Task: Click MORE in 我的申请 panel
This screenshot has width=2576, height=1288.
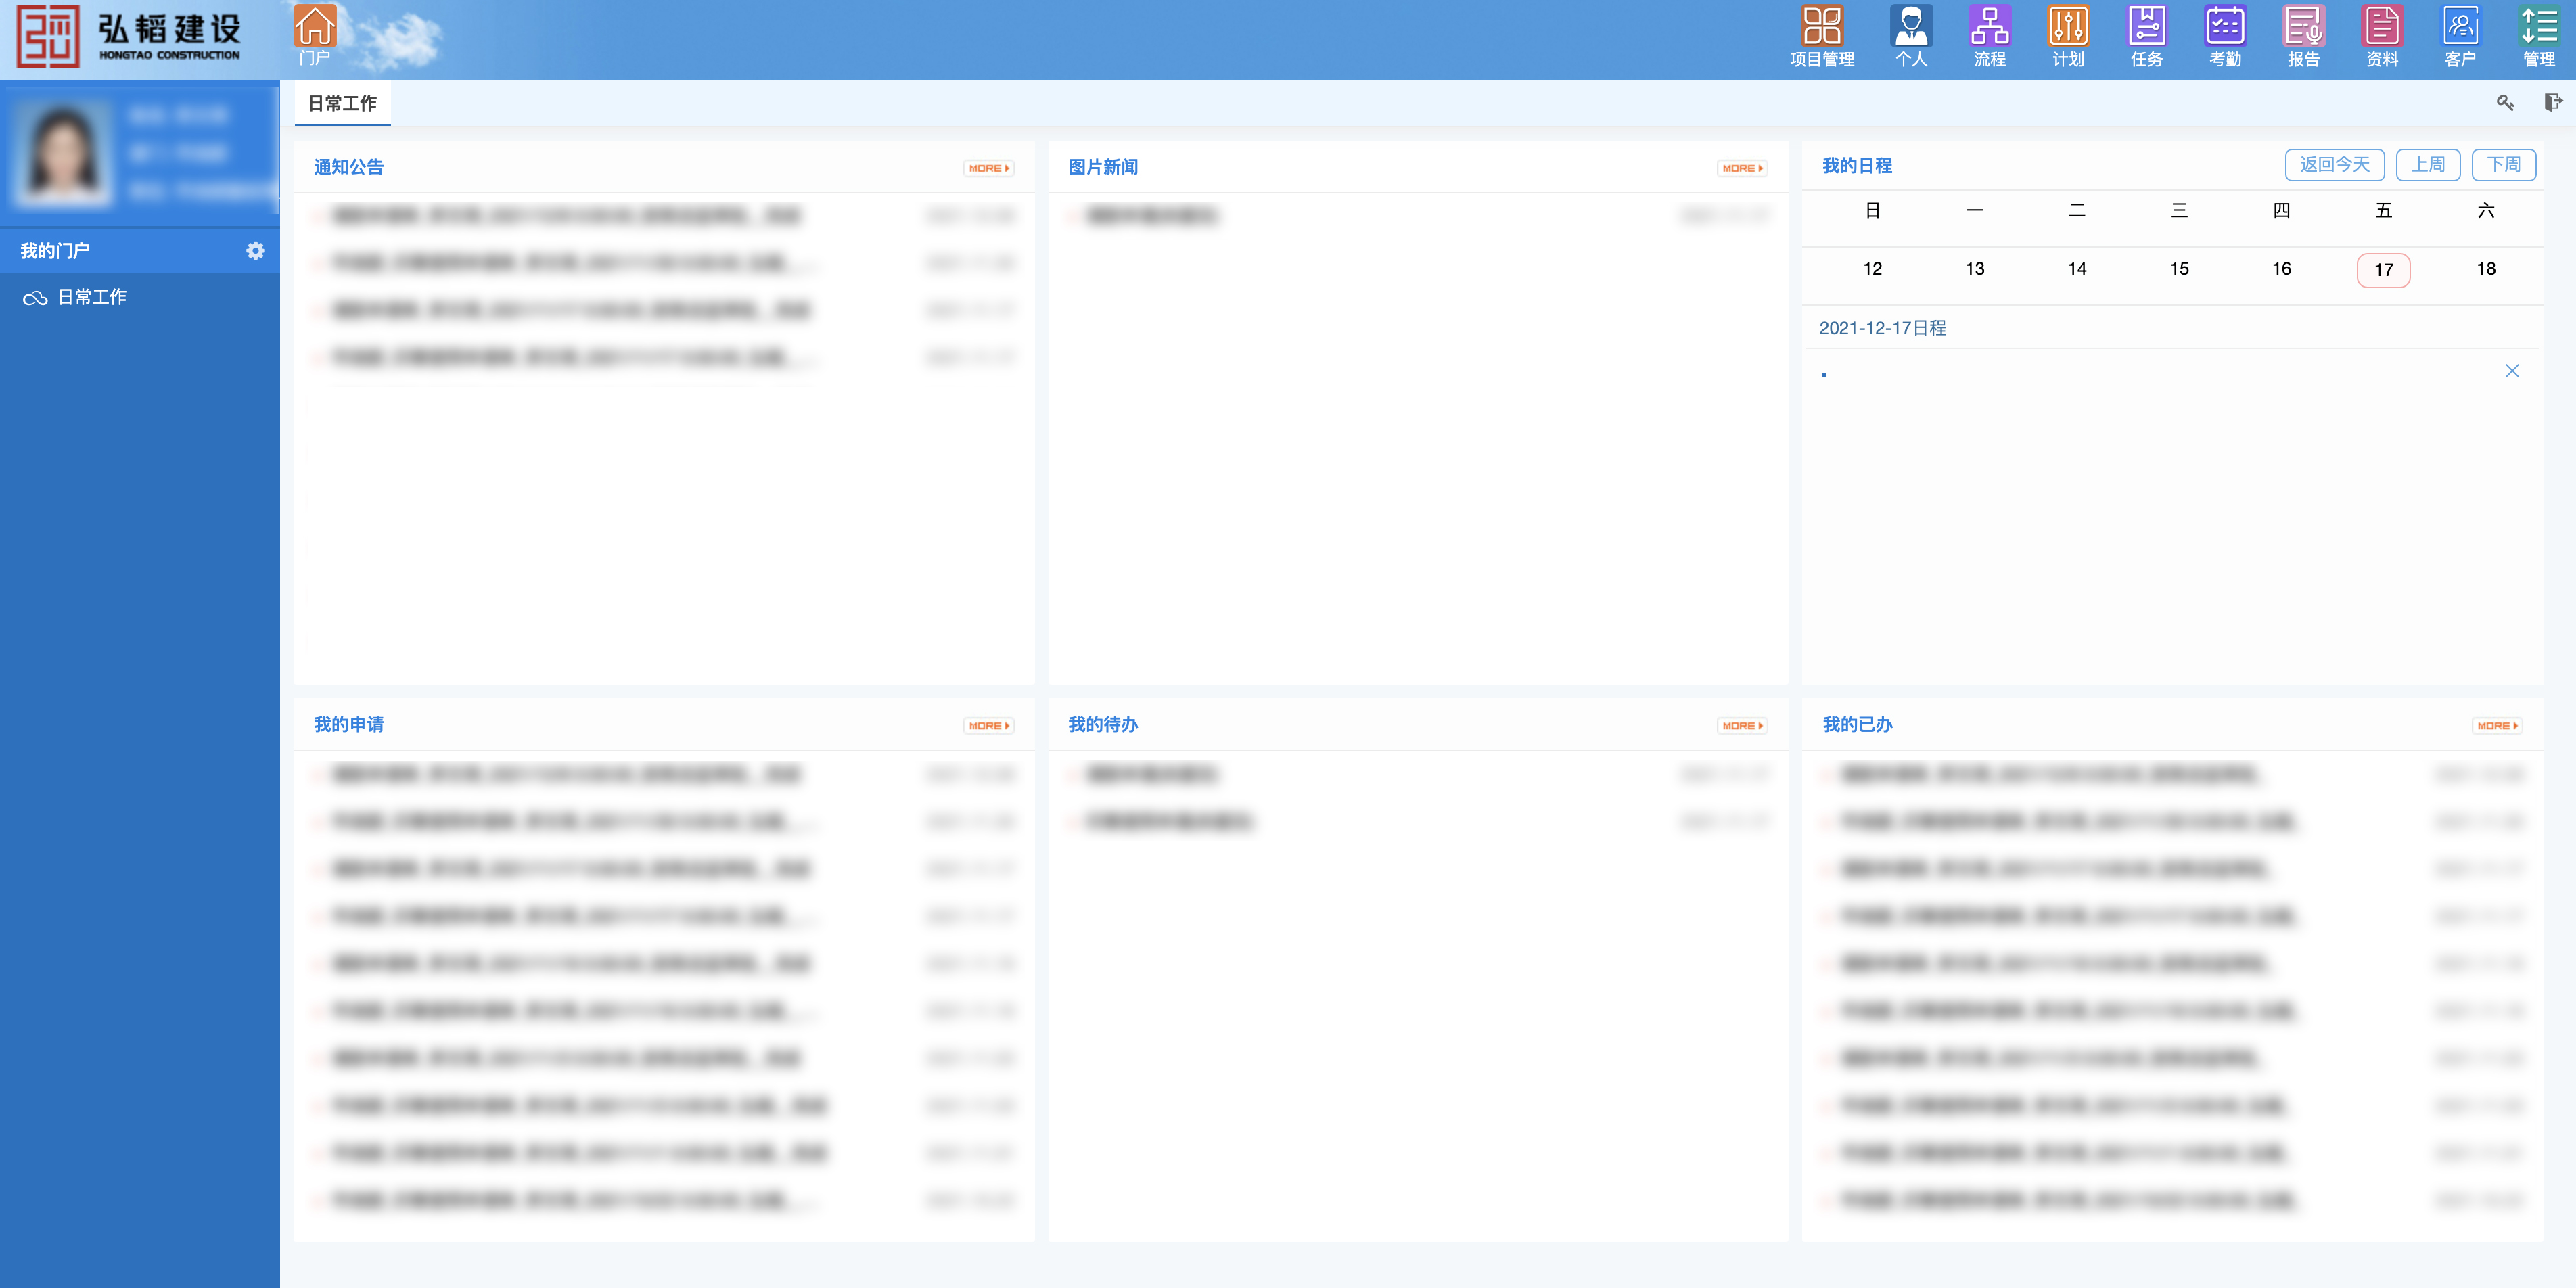Action: [988, 725]
